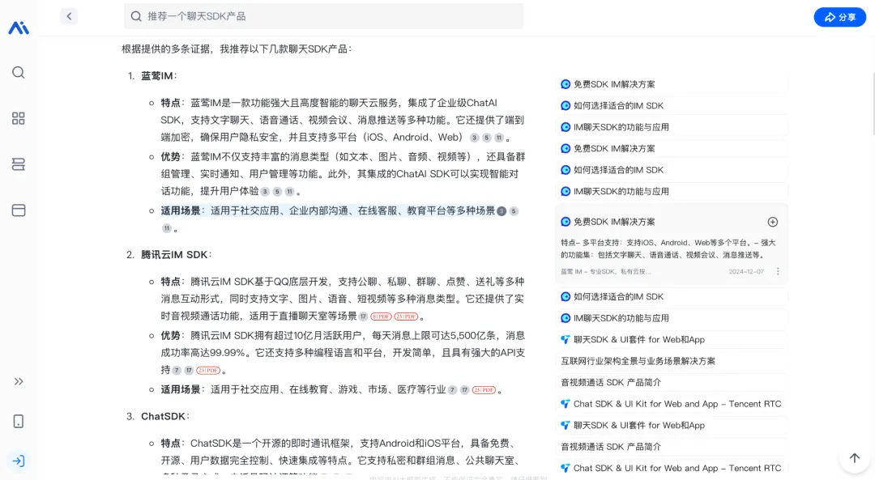Go back using the left chevron button
The width and height of the screenshot is (875, 480).
pos(69,16)
